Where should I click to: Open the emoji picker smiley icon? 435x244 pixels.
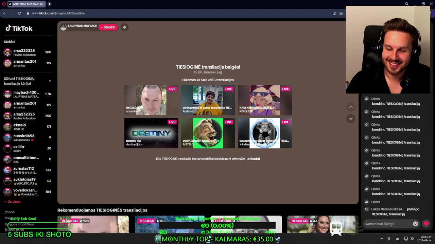click(415, 224)
